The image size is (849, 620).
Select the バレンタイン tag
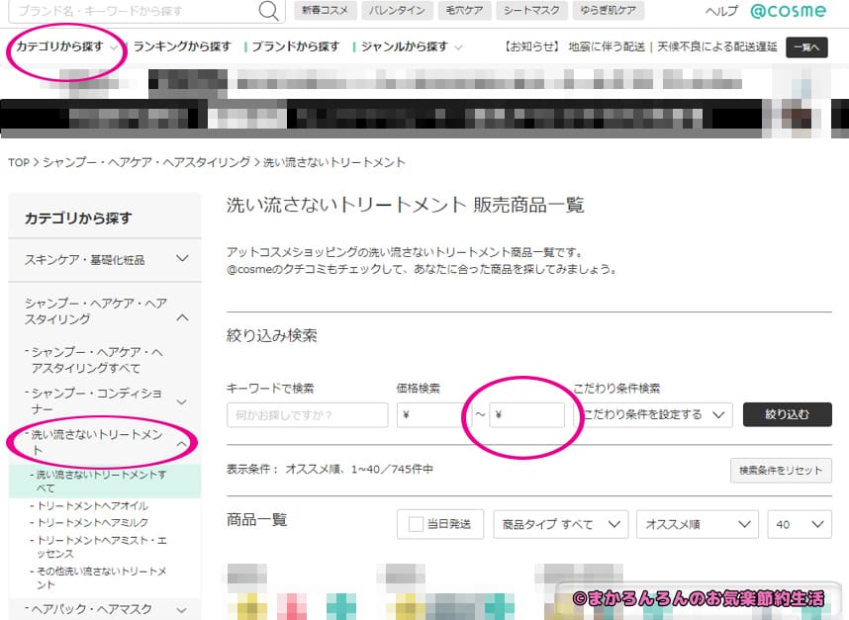(397, 10)
